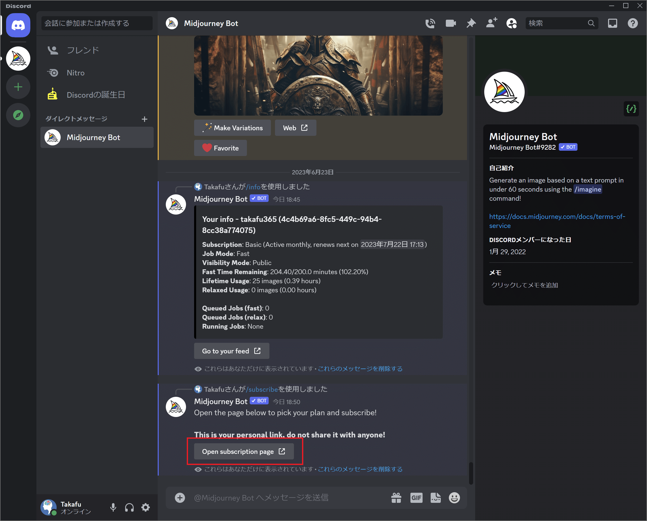Select the Friends tab

(x=83, y=50)
